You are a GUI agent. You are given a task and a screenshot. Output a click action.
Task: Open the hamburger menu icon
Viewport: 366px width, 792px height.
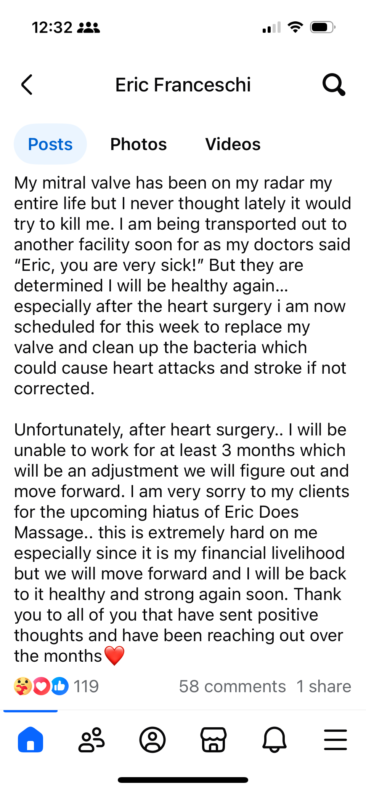[335, 739]
